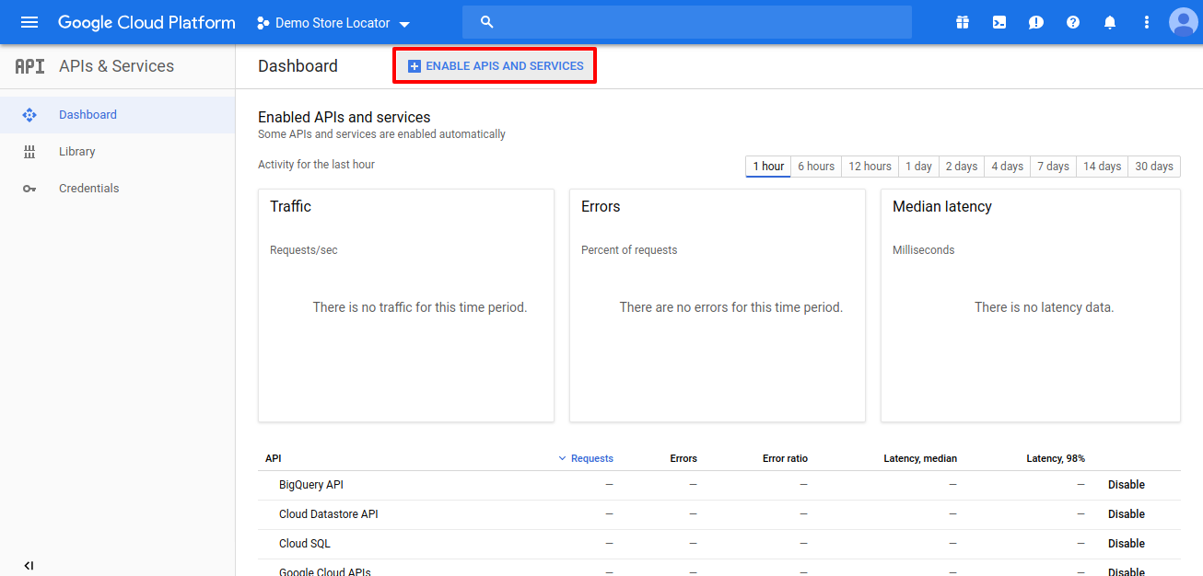Open the three-dot settings menu

1147,22
